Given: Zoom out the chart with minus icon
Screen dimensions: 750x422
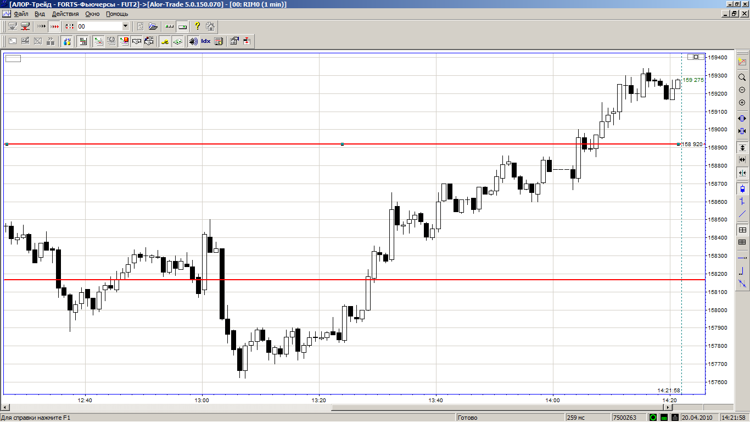Looking at the screenshot, I should pyautogui.click(x=742, y=90).
